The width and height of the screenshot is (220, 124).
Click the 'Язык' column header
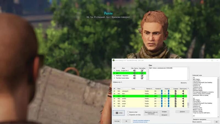point(119,89)
